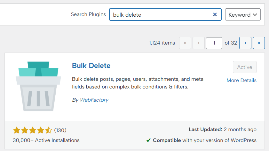This screenshot has width=269, height=151.
Task: Open the Keyword search type dropdown
Action: pos(243,14)
